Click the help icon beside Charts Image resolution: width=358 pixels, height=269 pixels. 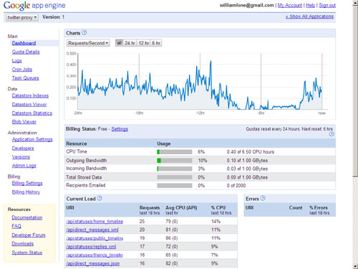coord(84,32)
